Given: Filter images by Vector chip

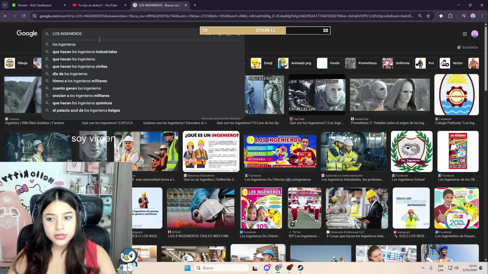Looking at the screenshot, I should (452, 63).
